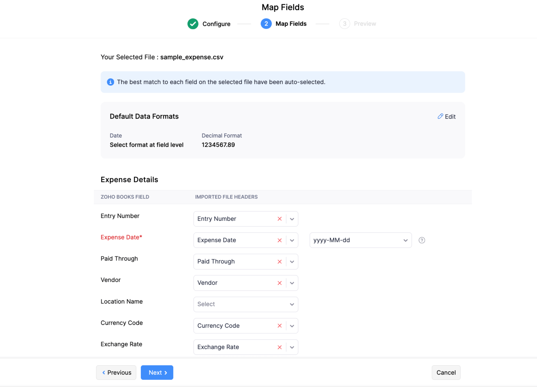Screen dimensions: 537x387
Task: Remove the Vendor field mapping
Action: (279, 283)
